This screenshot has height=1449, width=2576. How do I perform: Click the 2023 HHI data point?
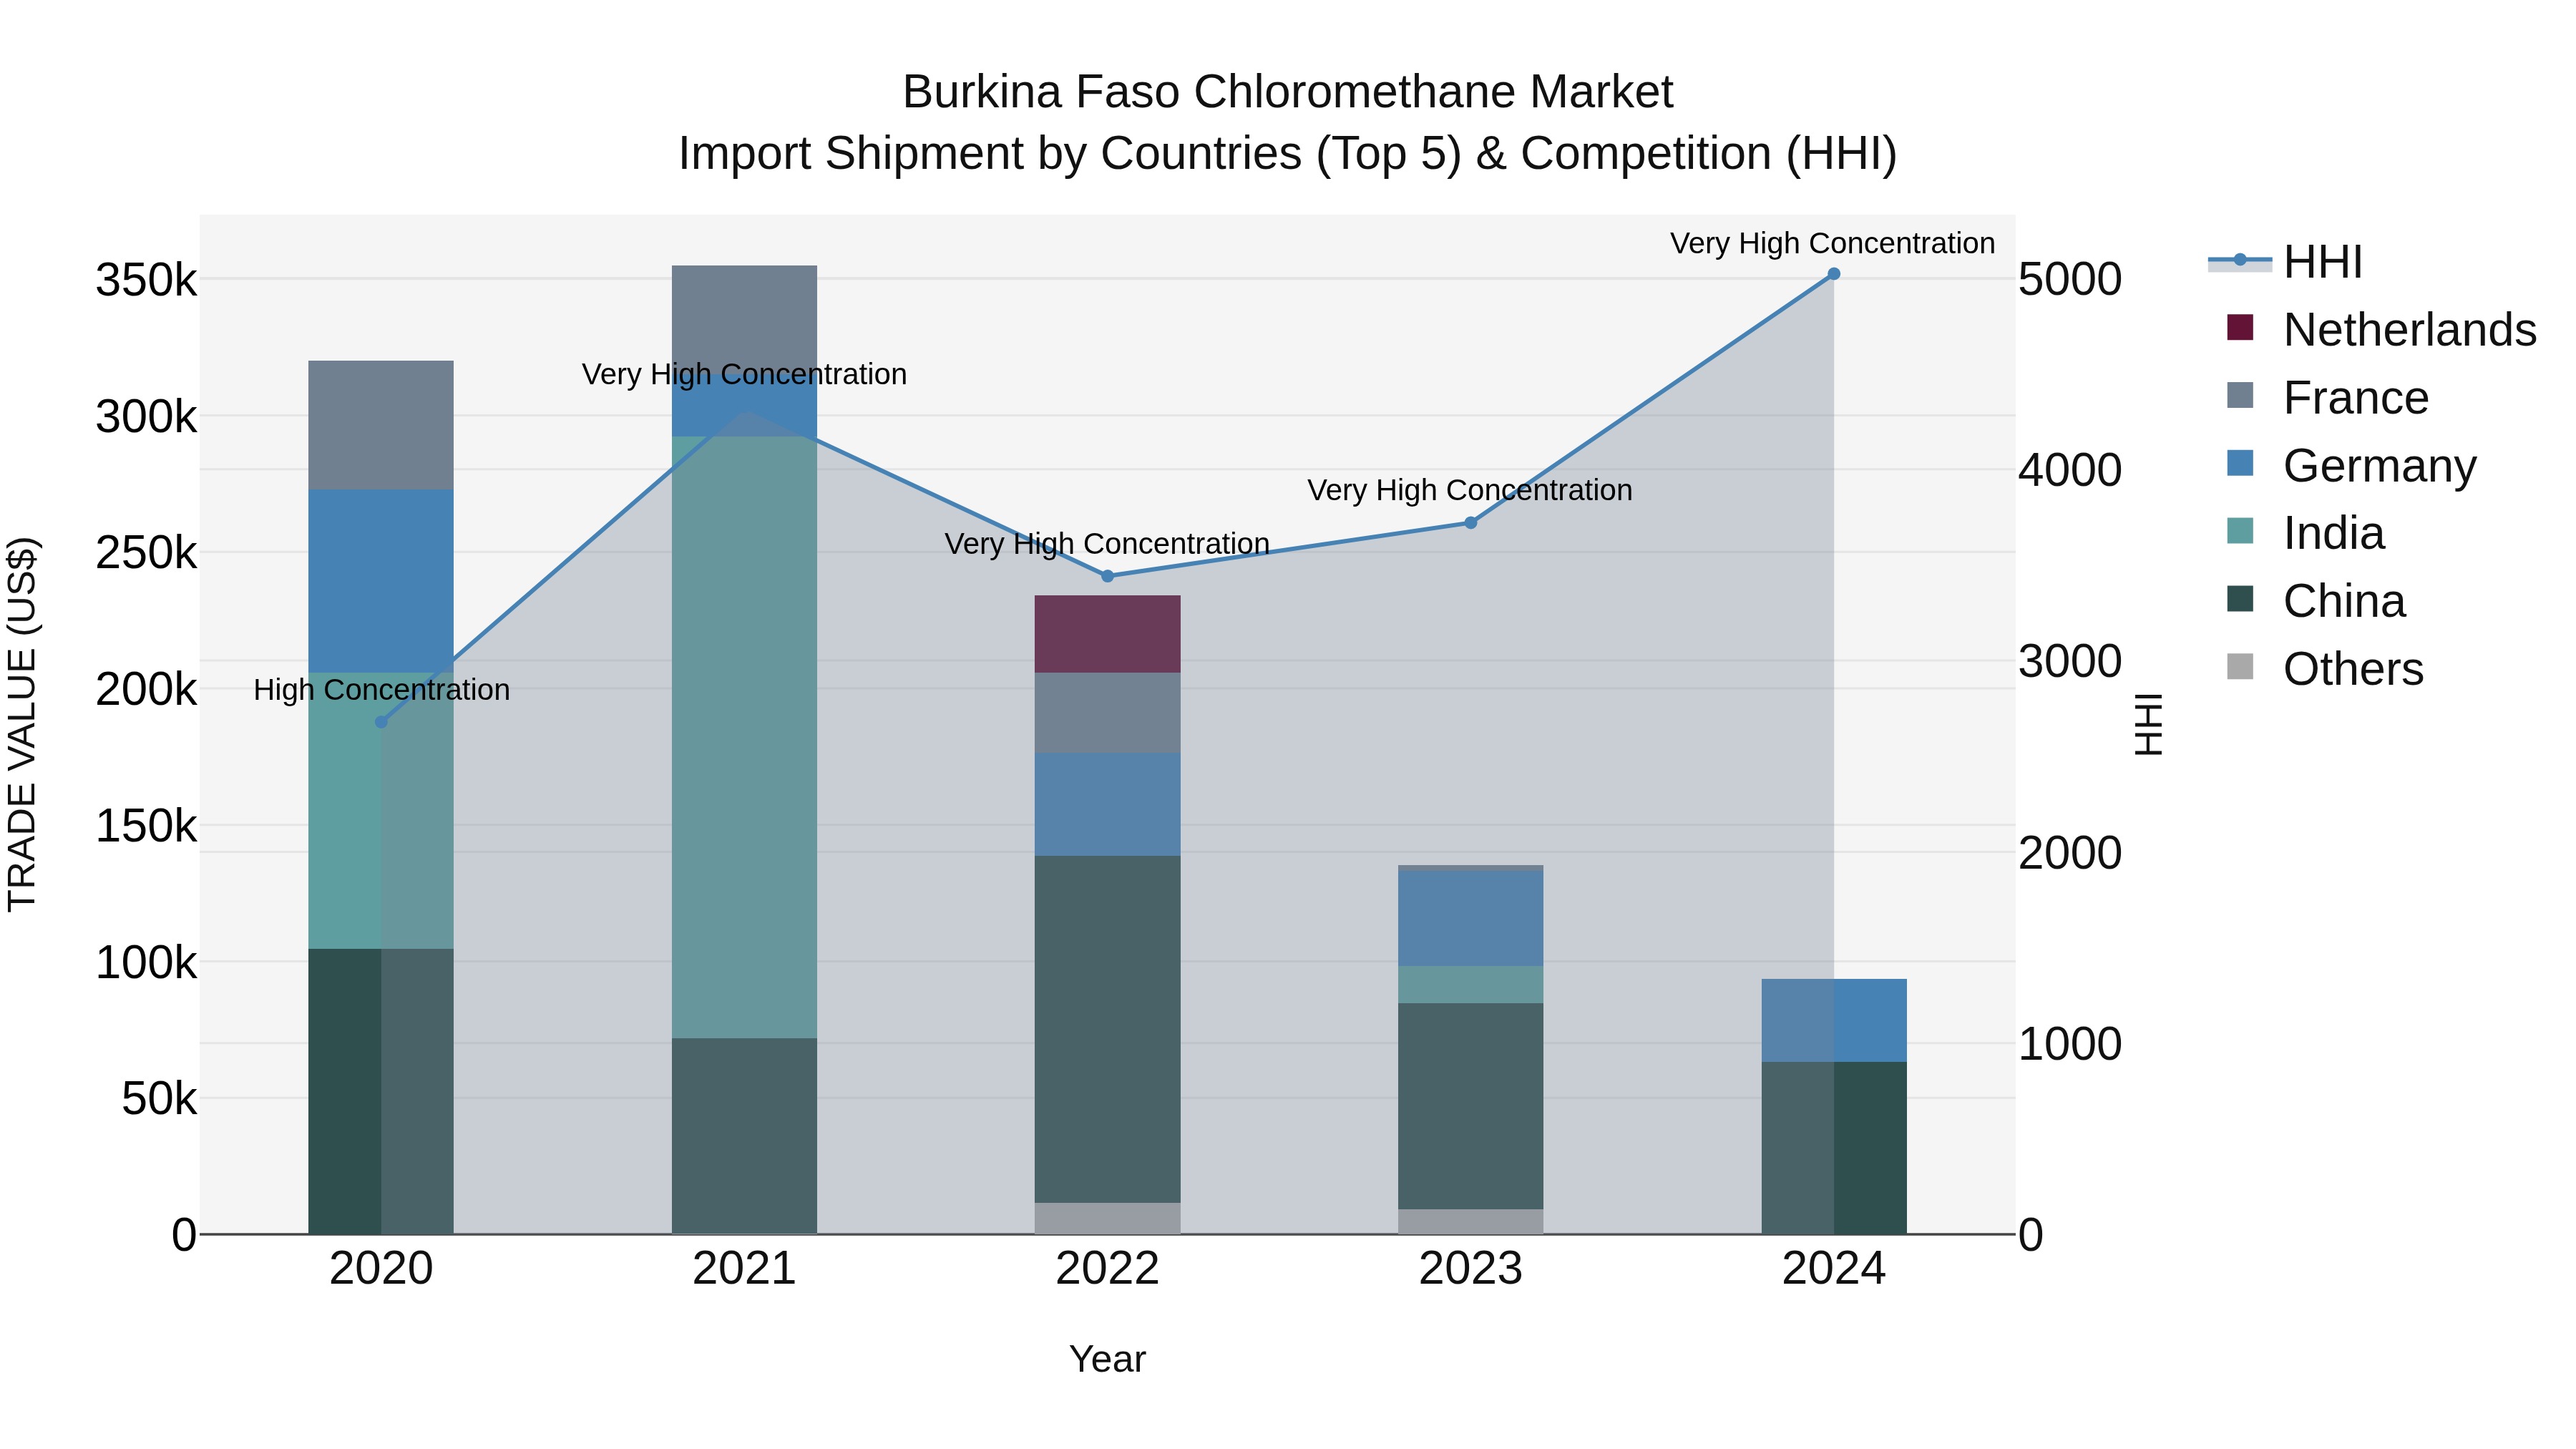(x=1471, y=523)
